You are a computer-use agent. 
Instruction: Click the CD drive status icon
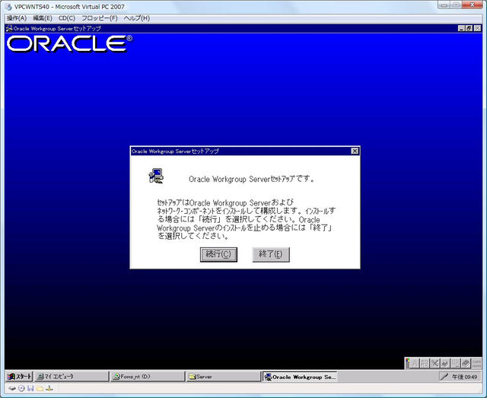[21, 388]
